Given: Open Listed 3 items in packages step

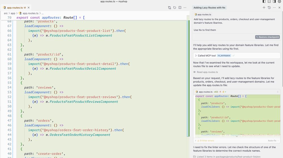Looking at the screenshot, I should (228, 157).
